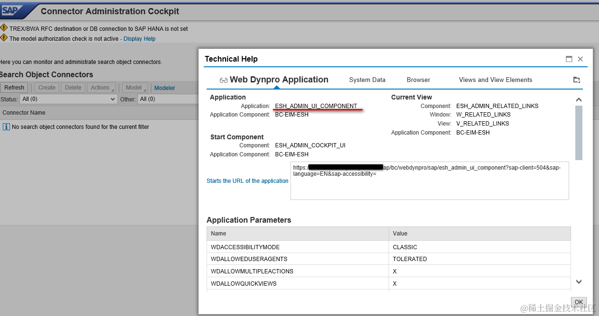The height and width of the screenshot is (316, 599).
Task: Click the SAP logo in the header
Action: (x=11, y=10)
